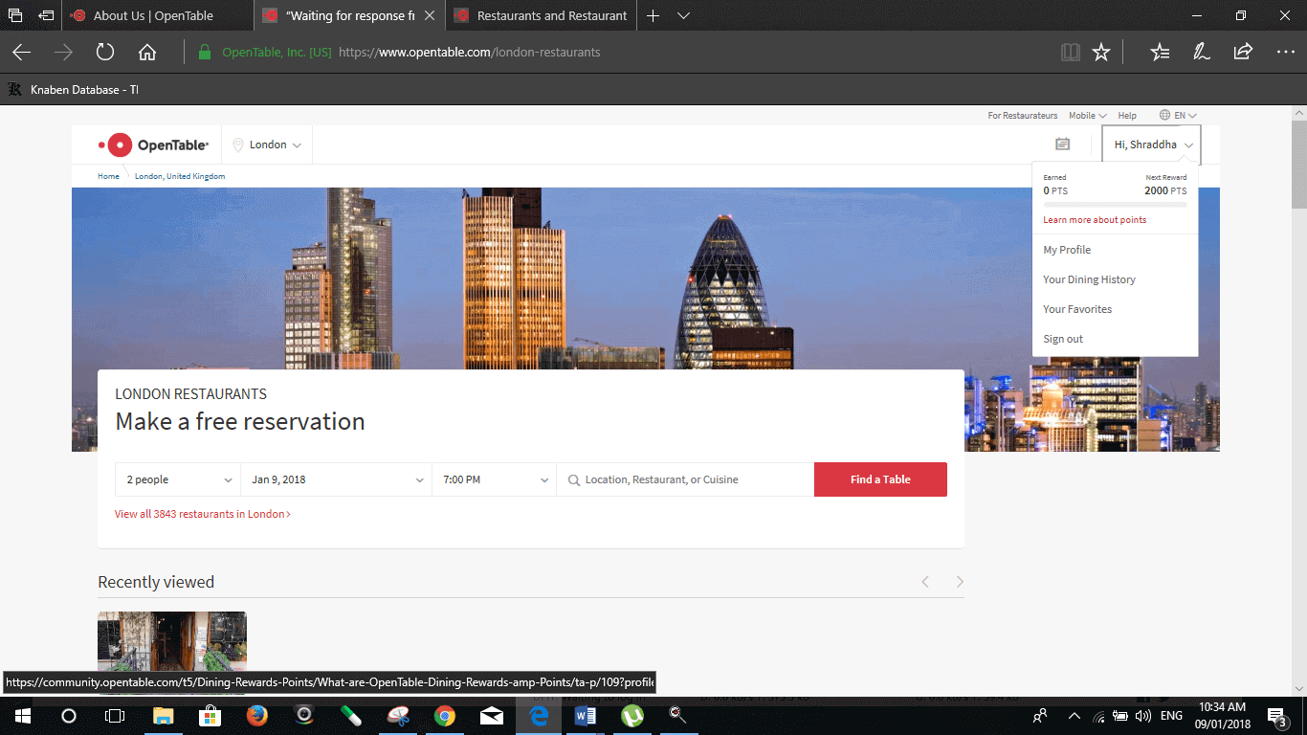Open View all 3843 restaurants in London
The width and height of the screenshot is (1307, 735).
pyautogui.click(x=203, y=514)
